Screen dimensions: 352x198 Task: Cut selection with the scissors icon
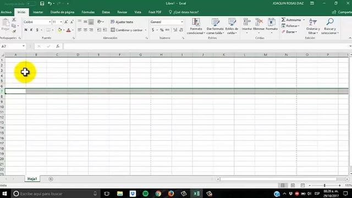click(x=14, y=20)
